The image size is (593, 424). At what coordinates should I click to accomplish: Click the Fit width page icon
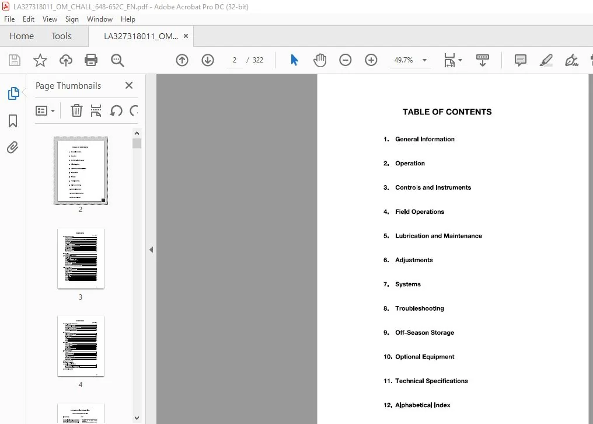click(x=449, y=60)
